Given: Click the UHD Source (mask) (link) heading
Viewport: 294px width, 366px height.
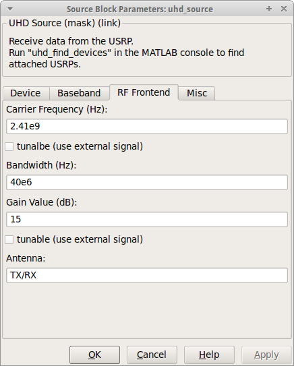Looking at the screenshot, I should click(x=65, y=23).
